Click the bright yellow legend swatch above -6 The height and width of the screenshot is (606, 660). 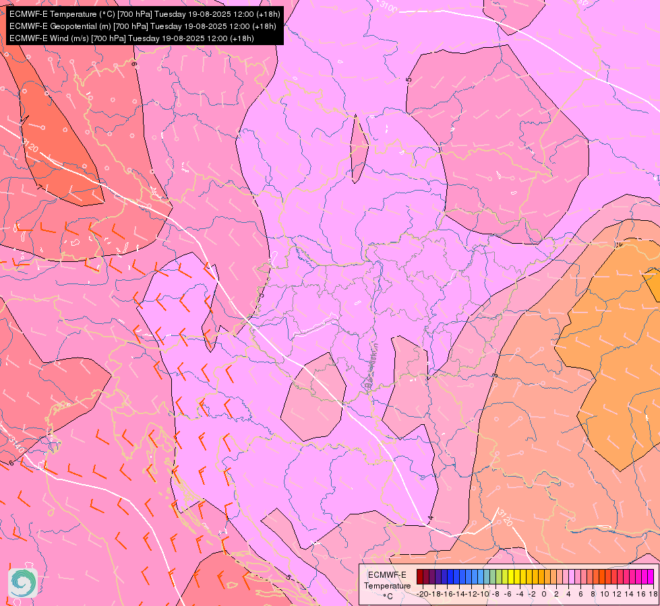(511, 576)
